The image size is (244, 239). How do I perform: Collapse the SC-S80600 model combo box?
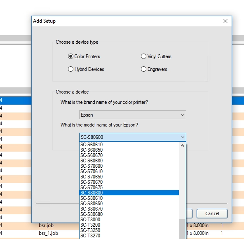pos(133,137)
